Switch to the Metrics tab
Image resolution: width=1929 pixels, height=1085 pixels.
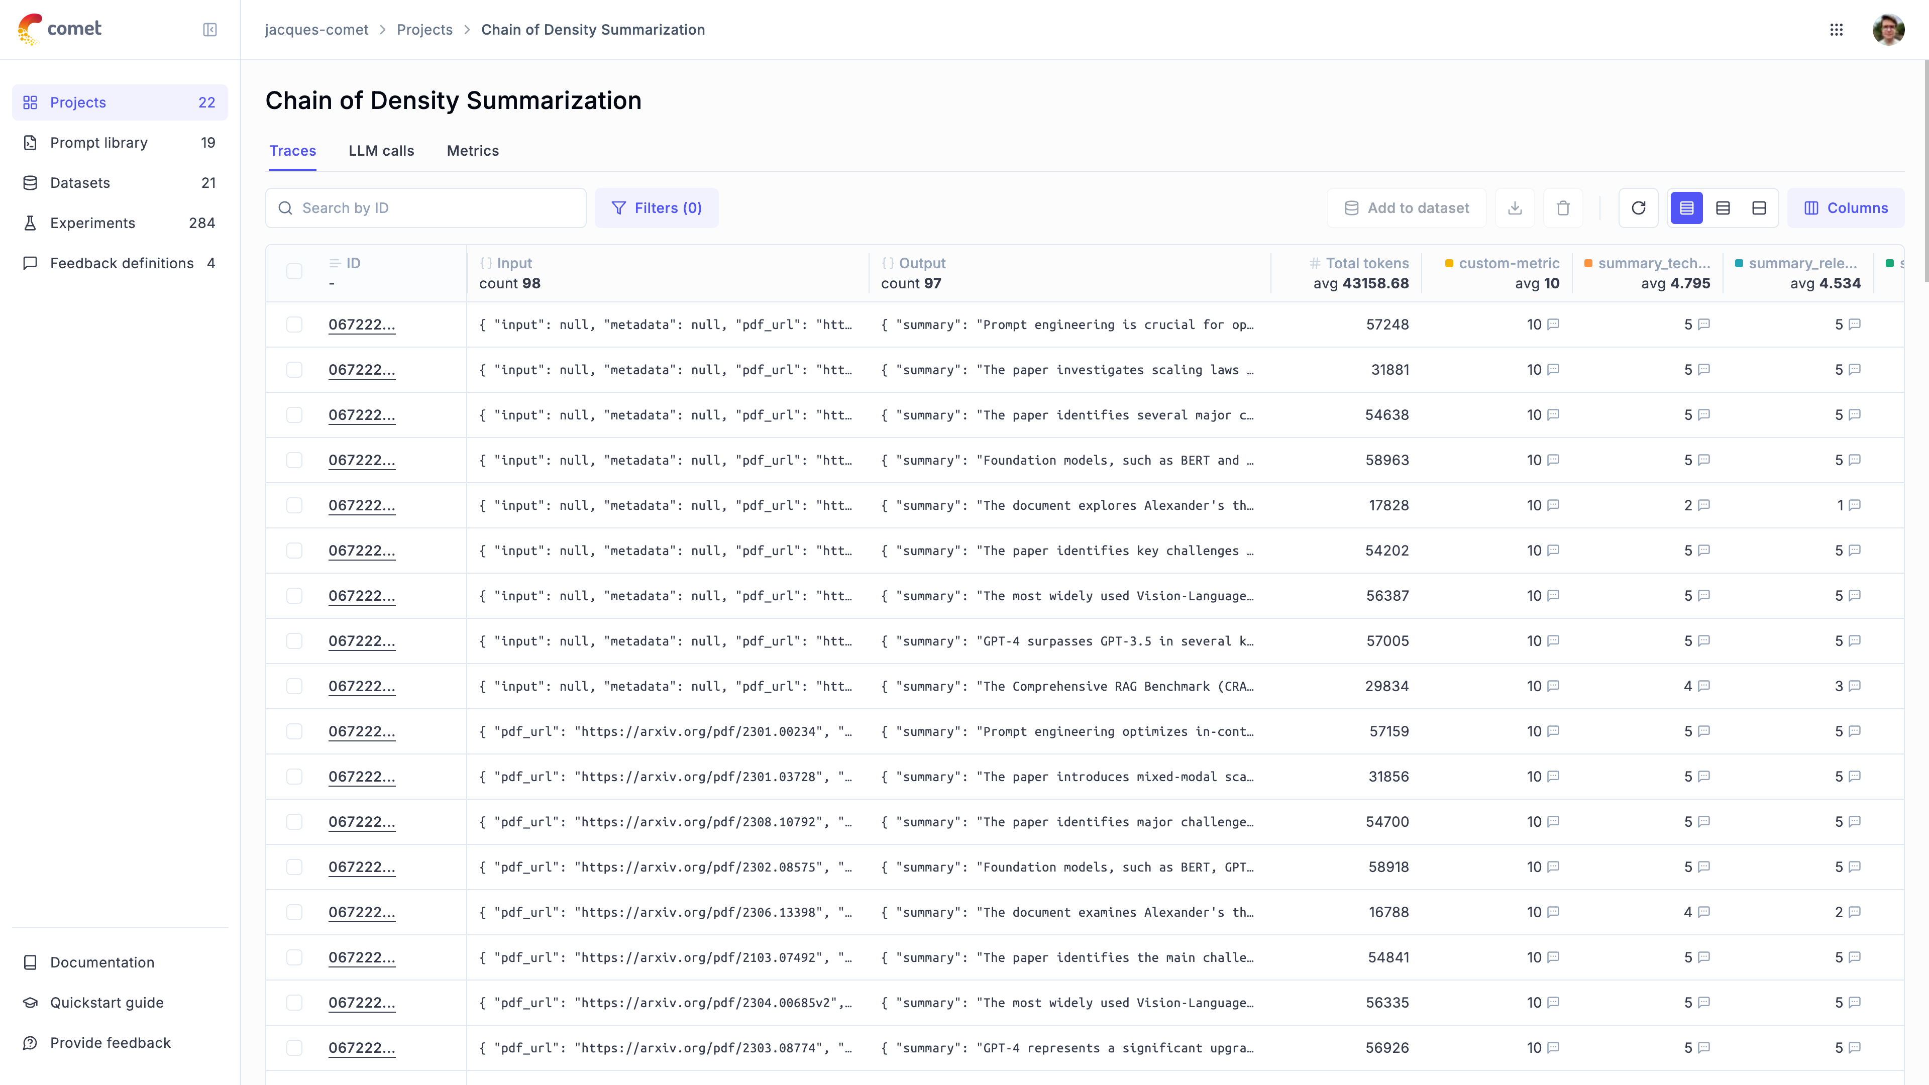[x=473, y=151]
